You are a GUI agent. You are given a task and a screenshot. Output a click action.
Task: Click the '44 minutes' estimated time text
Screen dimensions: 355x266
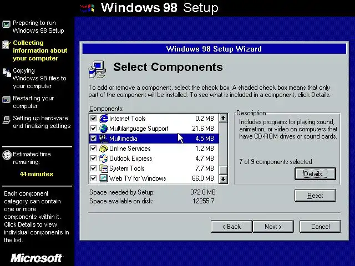(x=37, y=174)
